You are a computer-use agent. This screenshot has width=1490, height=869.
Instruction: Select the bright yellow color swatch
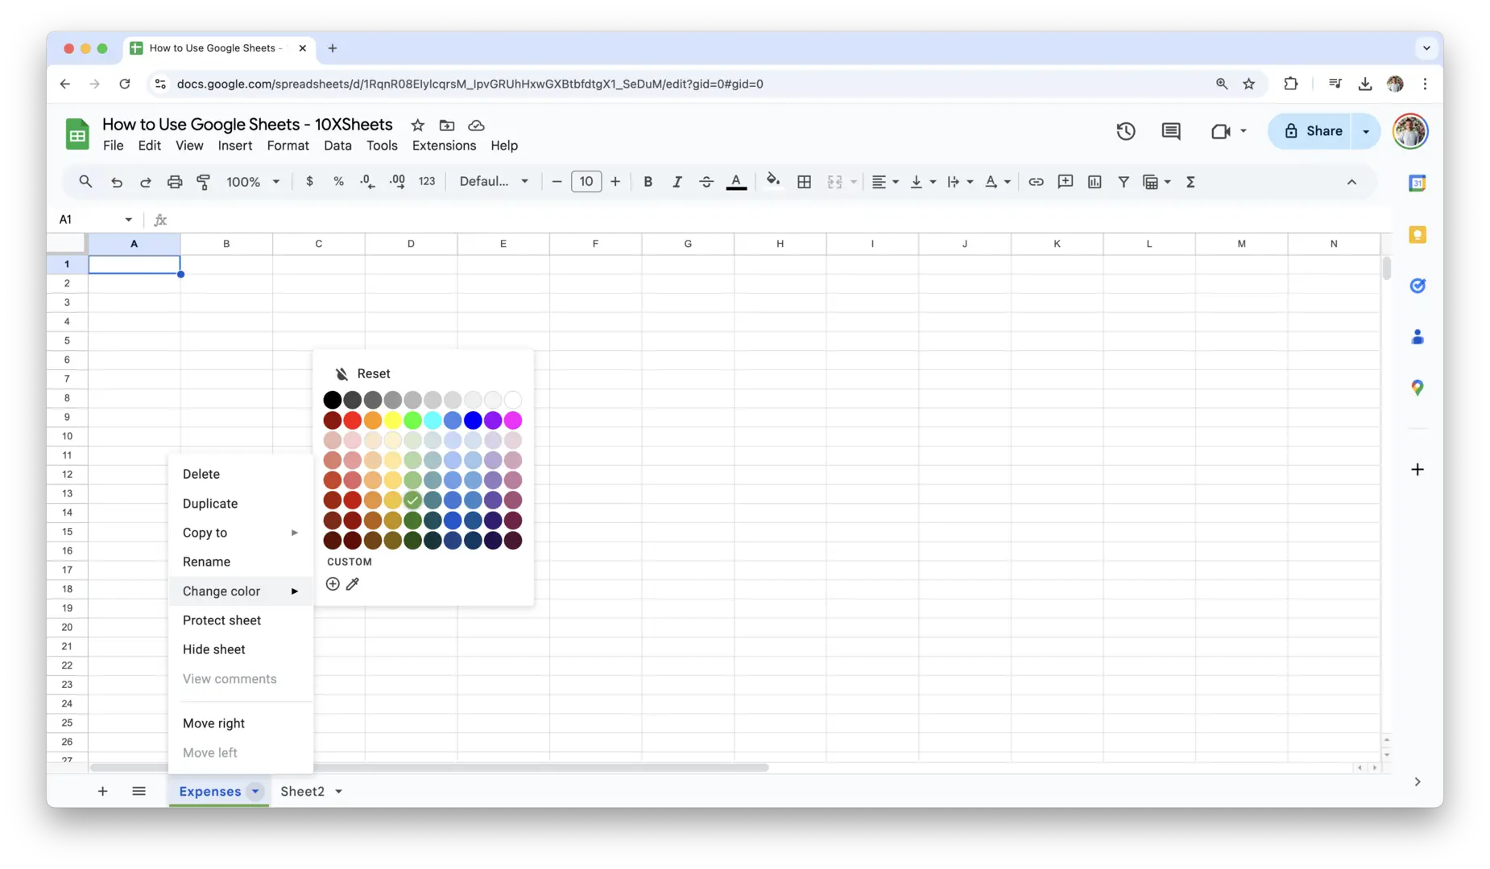392,420
